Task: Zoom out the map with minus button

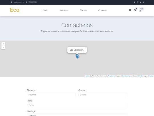Action: pyautogui.click(x=3, y=48)
